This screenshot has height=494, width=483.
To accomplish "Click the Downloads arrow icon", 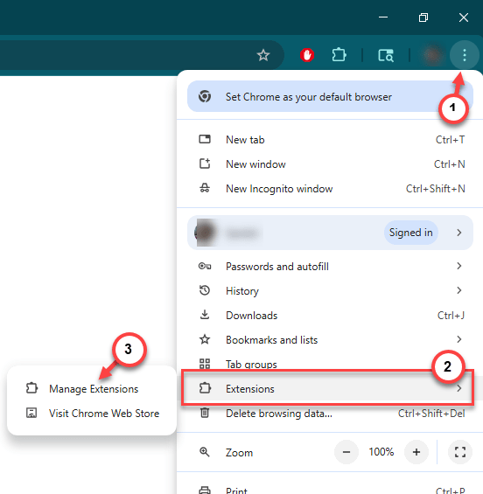I will pyautogui.click(x=205, y=315).
